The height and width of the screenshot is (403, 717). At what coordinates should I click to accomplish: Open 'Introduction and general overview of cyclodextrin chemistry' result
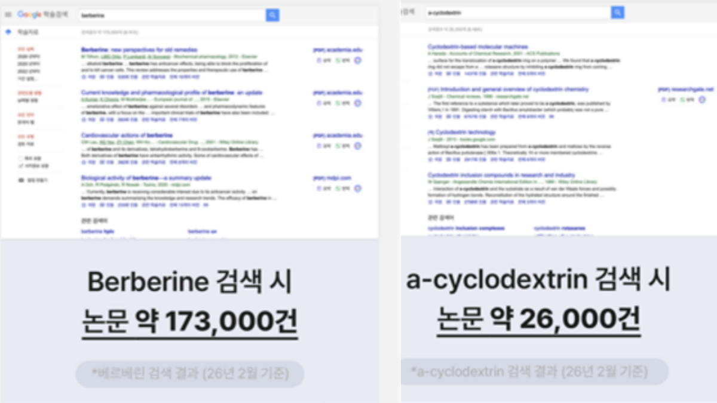[x=508, y=89]
